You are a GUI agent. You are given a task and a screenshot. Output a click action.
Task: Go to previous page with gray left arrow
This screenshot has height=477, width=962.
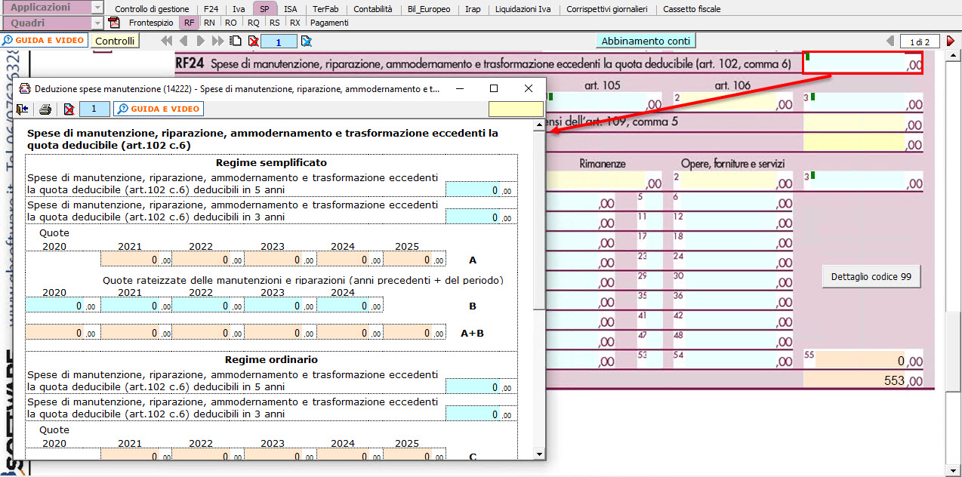pos(890,41)
